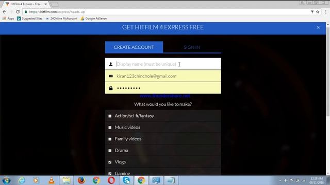This screenshot has width=330, height=185.
Task: Click the email address field
Action: coord(163,76)
